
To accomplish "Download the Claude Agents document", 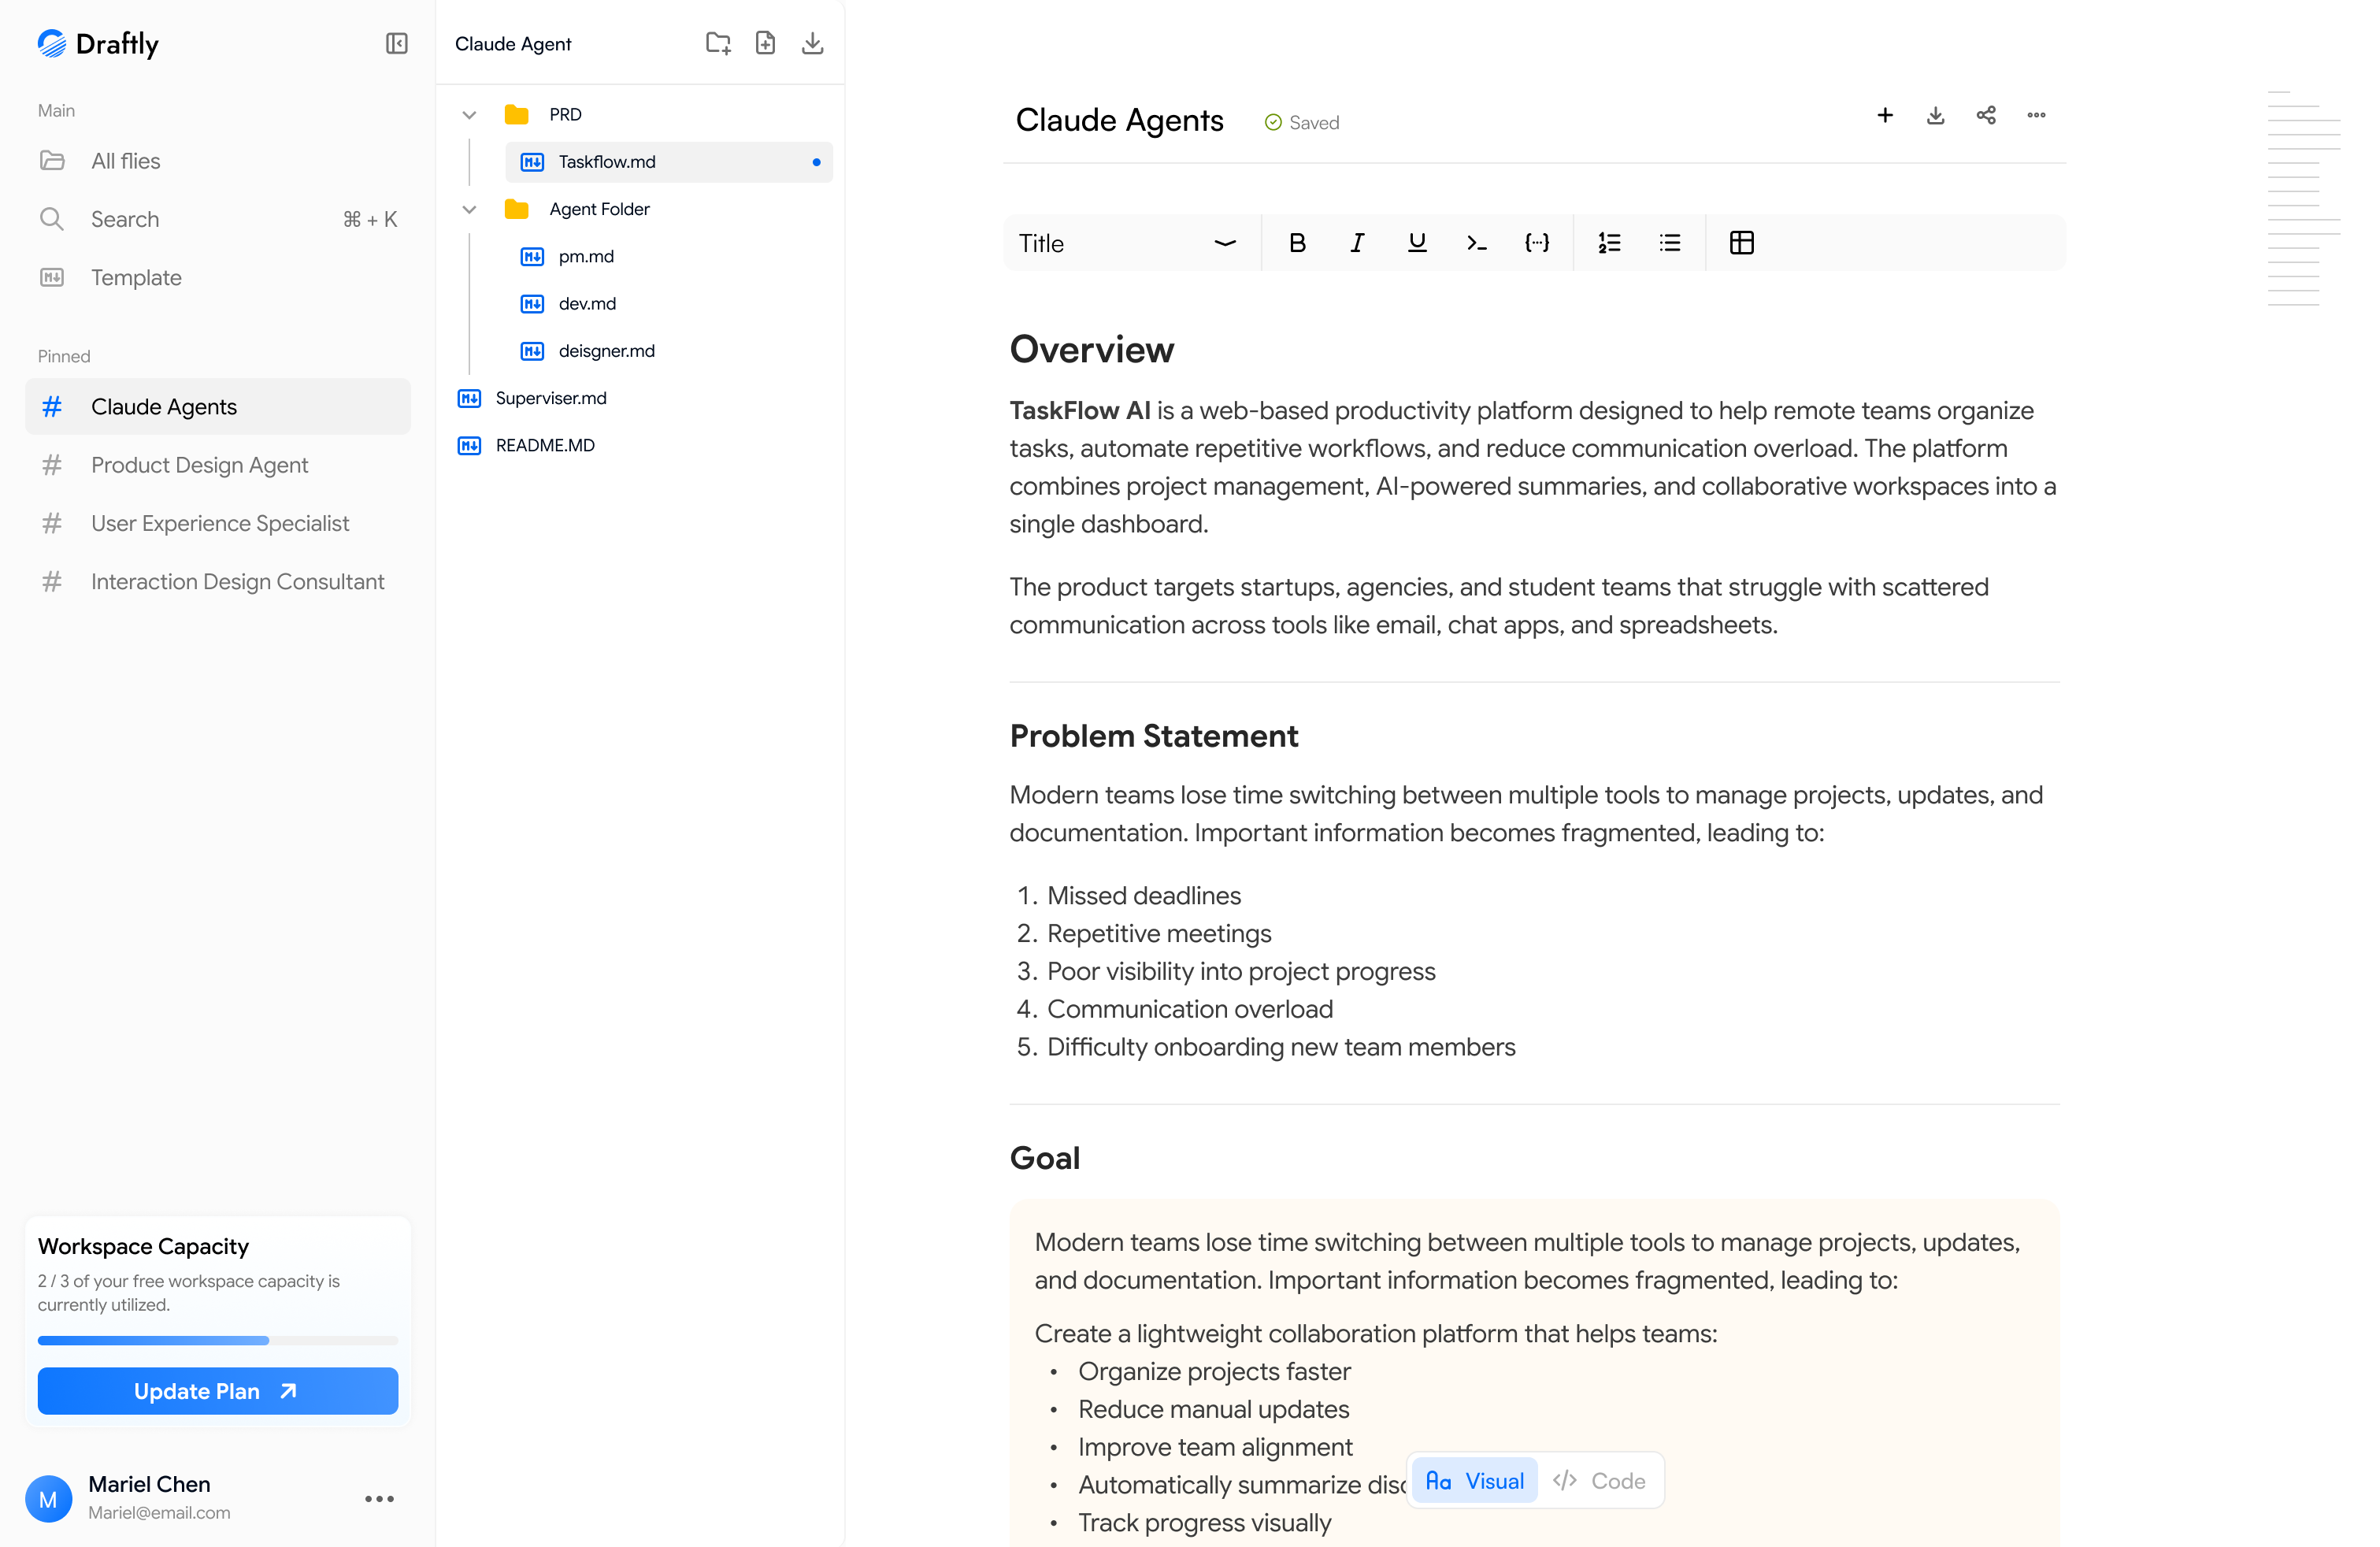I will (x=1935, y=115).
